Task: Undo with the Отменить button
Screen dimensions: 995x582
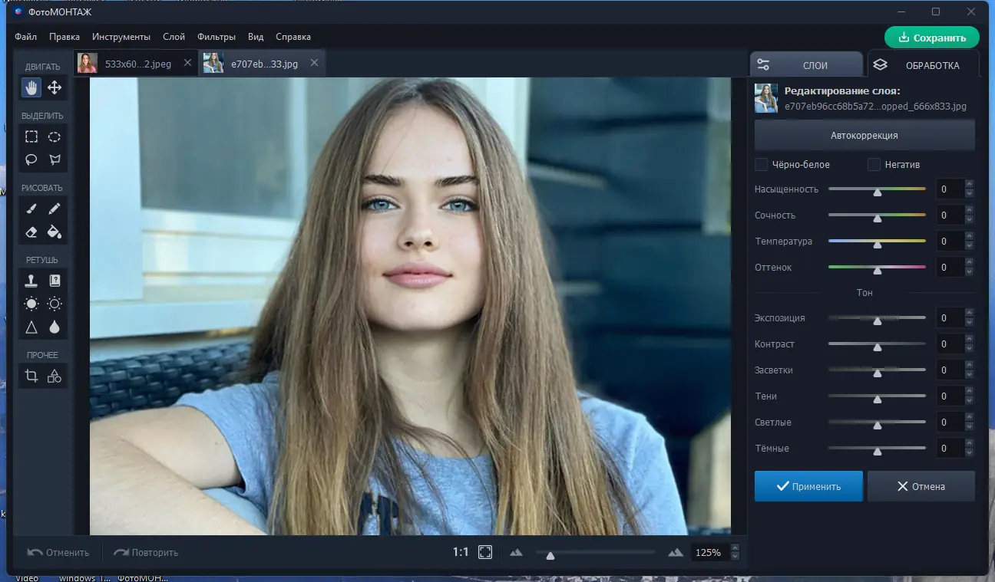Action: pos(58,552)
